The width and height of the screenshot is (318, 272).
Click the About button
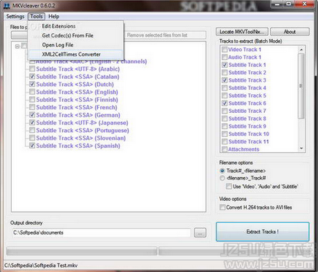coord(290,32)
